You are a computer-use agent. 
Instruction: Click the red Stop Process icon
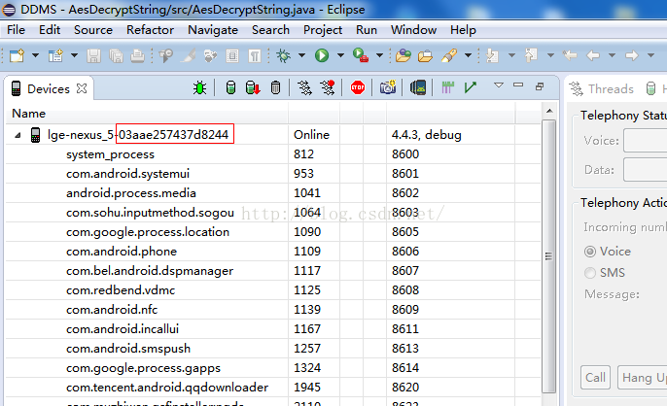click(358, 88)
